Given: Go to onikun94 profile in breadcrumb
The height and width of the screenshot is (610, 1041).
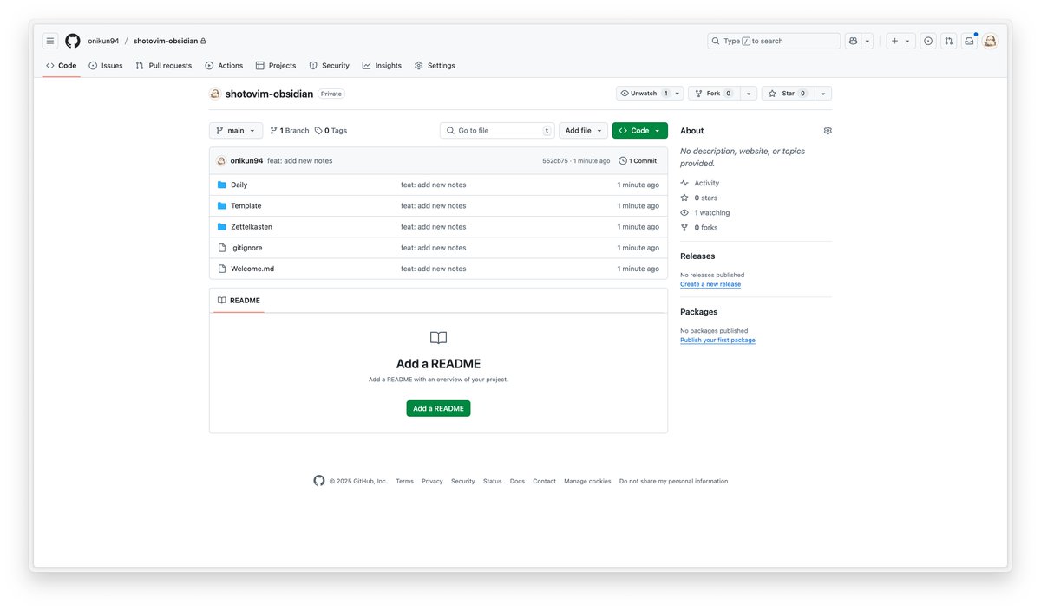Looking at the screenshot, I should point(103,41).
